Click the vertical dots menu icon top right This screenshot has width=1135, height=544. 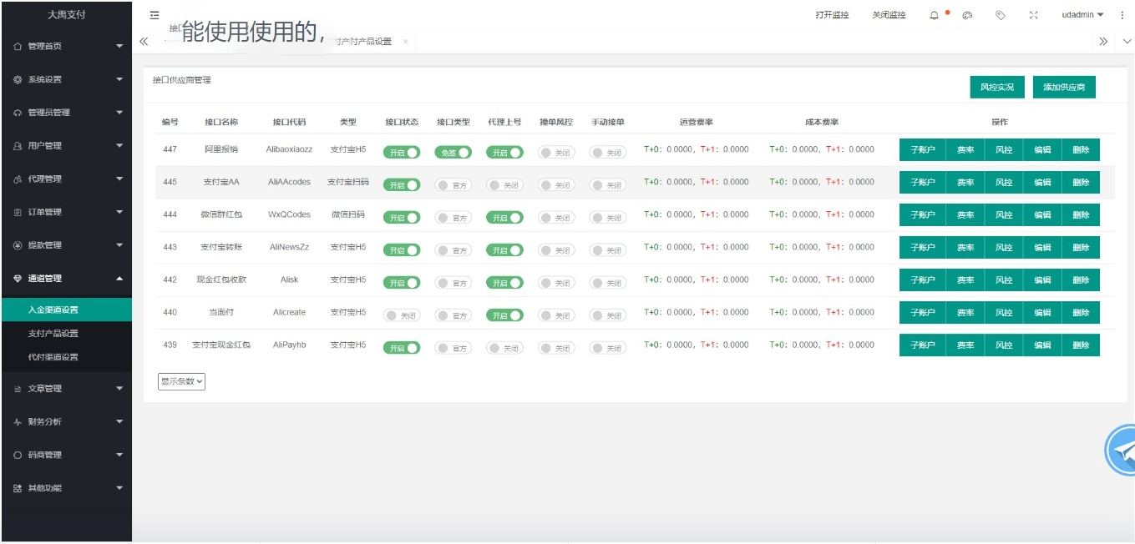click(x=1122, y=14)
